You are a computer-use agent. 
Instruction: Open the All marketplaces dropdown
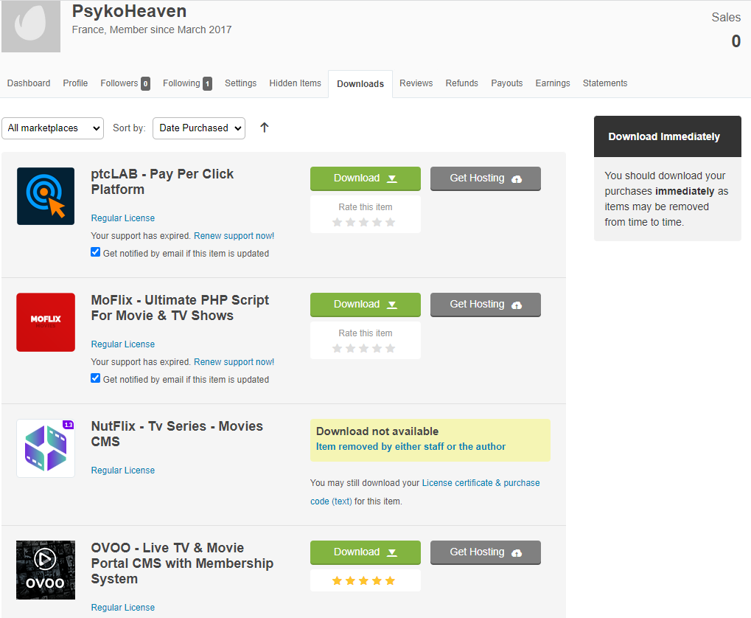coord(52,128)
